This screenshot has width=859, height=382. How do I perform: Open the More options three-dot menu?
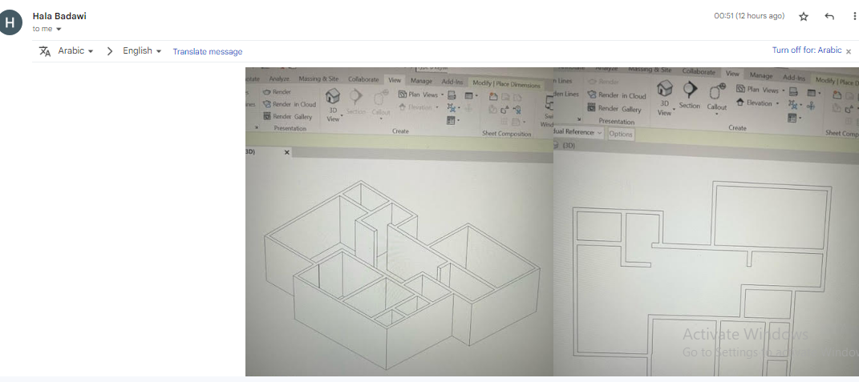click(855, 17)
